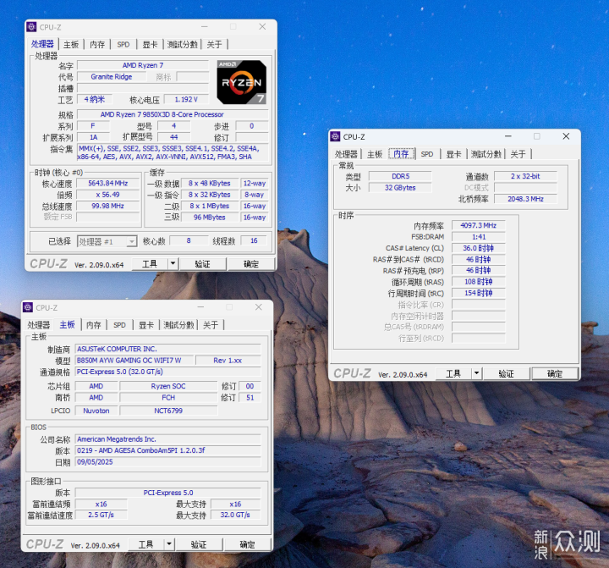
Task: Open SPD tab in motherboard window
Action: [x=119, y=325]
